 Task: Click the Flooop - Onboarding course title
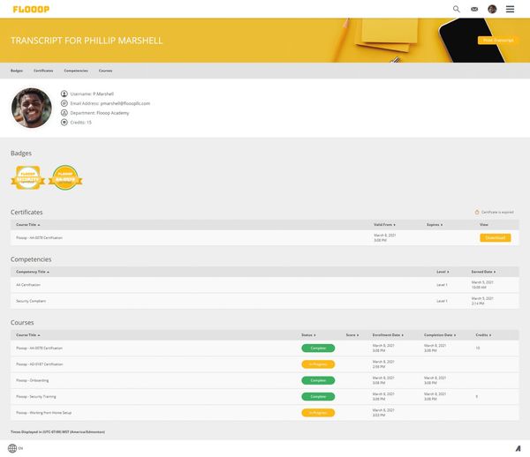pyautogui.click(x=33, y=380)
